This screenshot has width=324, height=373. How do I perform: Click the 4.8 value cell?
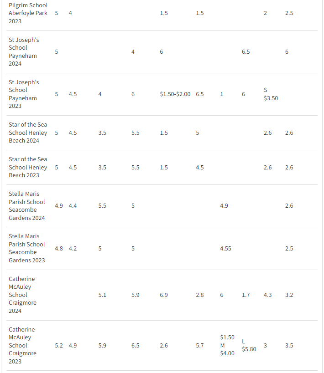pos(59,248)
